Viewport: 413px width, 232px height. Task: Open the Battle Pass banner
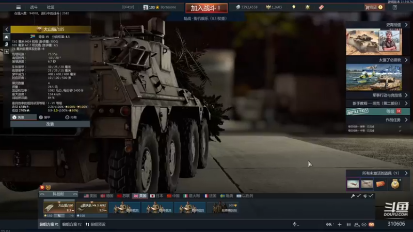pyautogui.click(x=378, y=111)
